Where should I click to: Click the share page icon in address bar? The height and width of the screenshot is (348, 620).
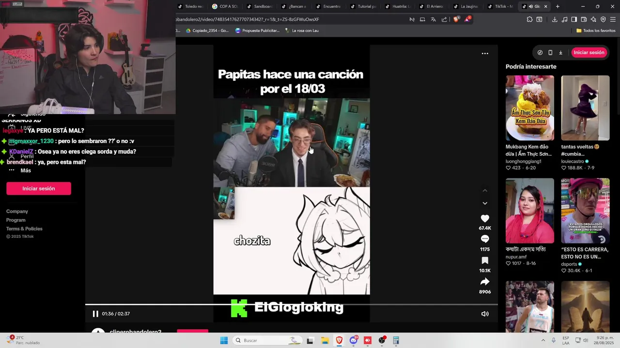coord(444,19)
